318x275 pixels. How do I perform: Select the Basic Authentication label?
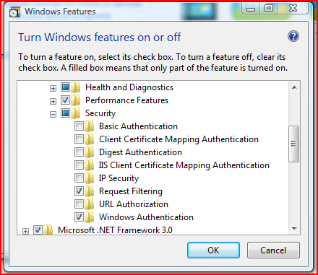[138, 126]
